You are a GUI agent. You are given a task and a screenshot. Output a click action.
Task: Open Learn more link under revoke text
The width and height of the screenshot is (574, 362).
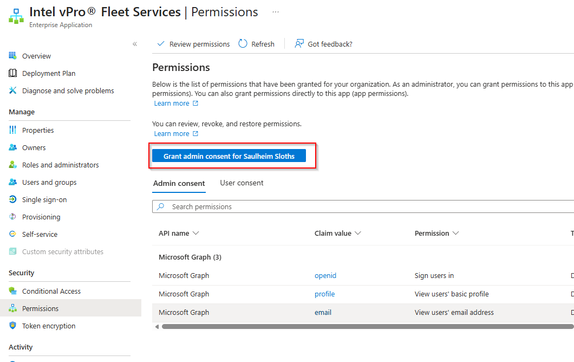(x=172, y=134)
